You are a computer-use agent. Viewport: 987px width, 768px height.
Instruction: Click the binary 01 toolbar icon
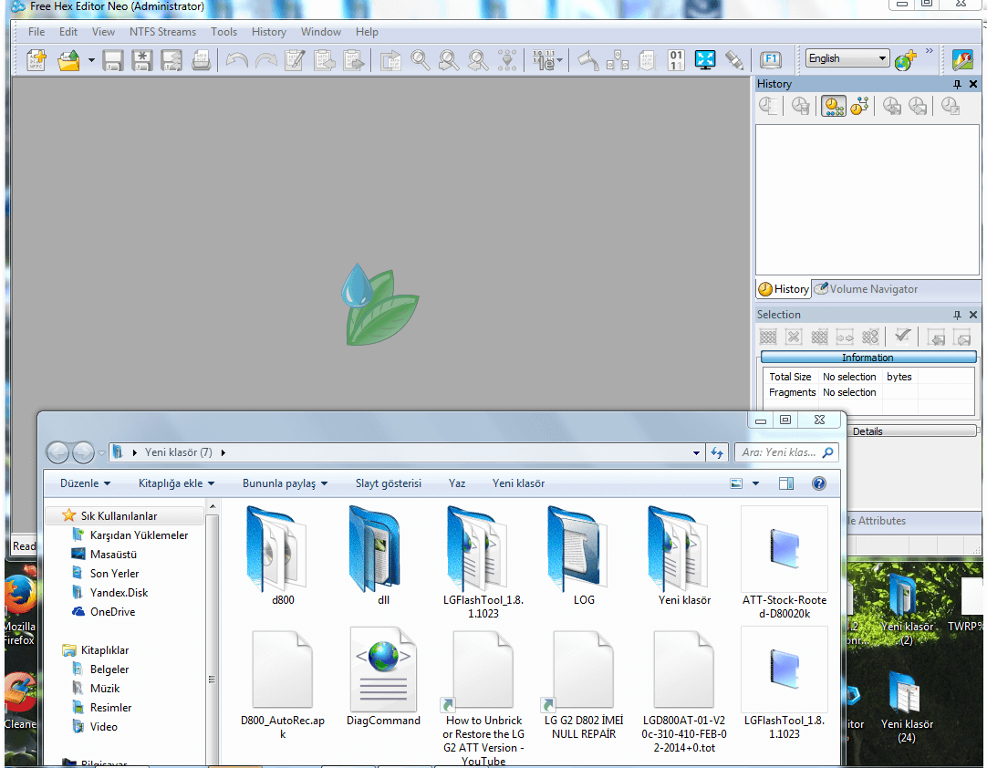tap(676, 60)
